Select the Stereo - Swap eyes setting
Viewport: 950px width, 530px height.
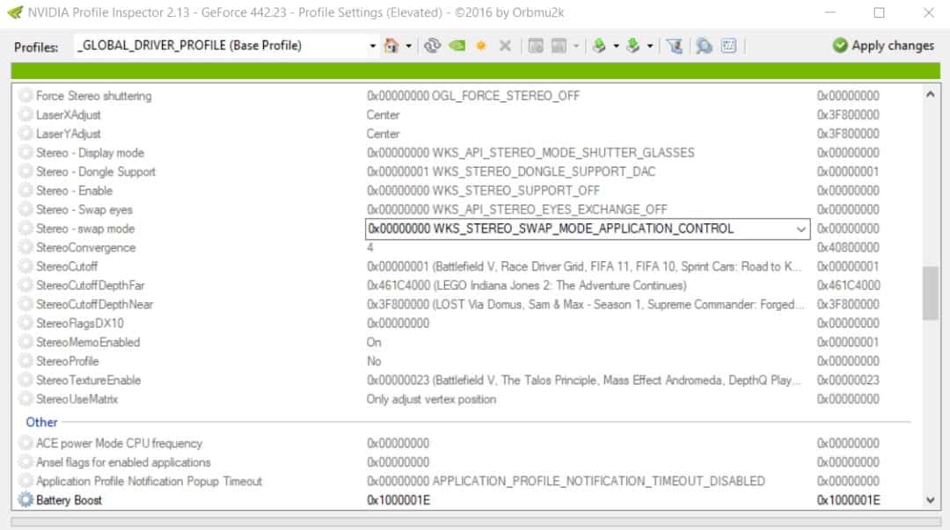tap(84, 209)
